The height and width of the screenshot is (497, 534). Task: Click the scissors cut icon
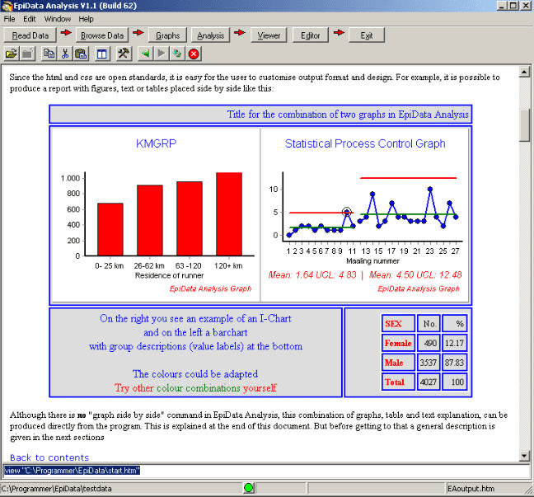pyautogui.click(x=65, y=54)
